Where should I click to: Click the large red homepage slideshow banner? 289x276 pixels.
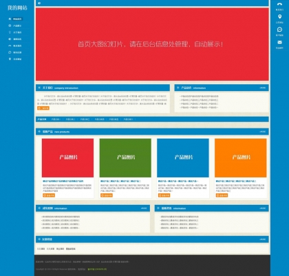pos(152,44)
